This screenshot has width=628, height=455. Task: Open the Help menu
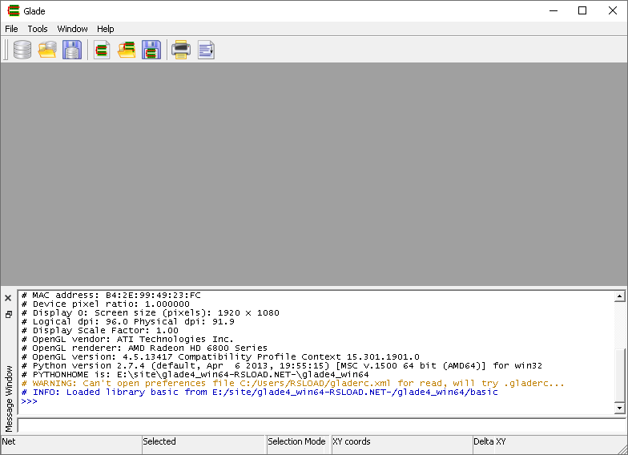pos(106,29)
